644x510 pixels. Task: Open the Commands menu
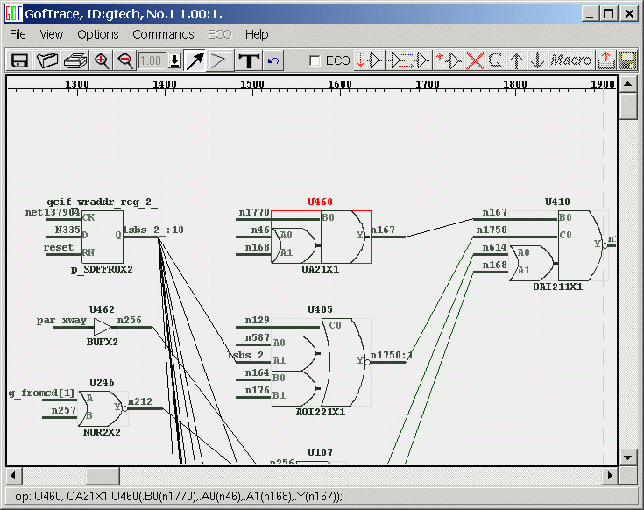point(163,34)
